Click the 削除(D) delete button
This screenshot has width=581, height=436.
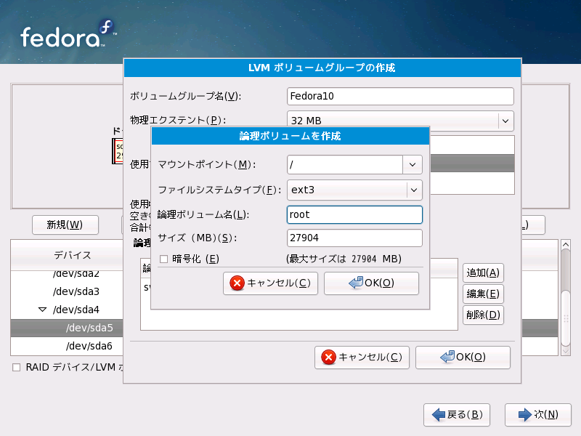click(483, 315)
